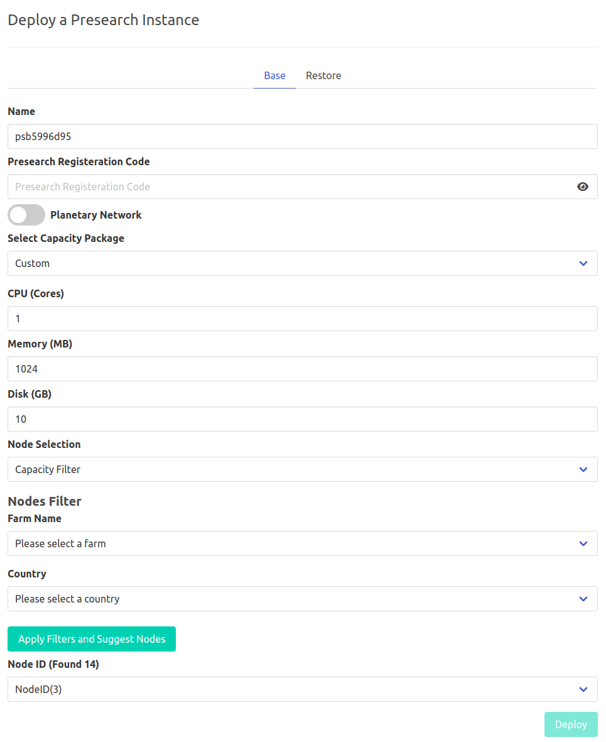Click the Disk (GB) field showing 10
The image size is (606, 742).
coord(302,419)
